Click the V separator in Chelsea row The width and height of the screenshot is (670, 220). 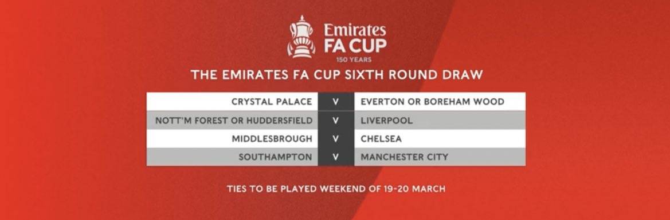pos(336,139)
